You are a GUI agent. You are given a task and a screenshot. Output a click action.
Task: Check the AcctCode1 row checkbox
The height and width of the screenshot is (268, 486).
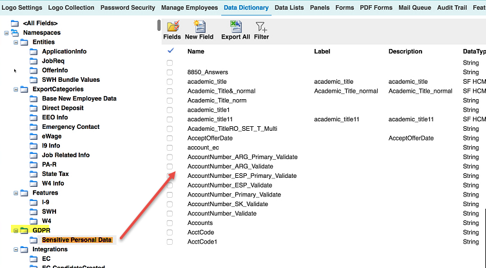170,242
